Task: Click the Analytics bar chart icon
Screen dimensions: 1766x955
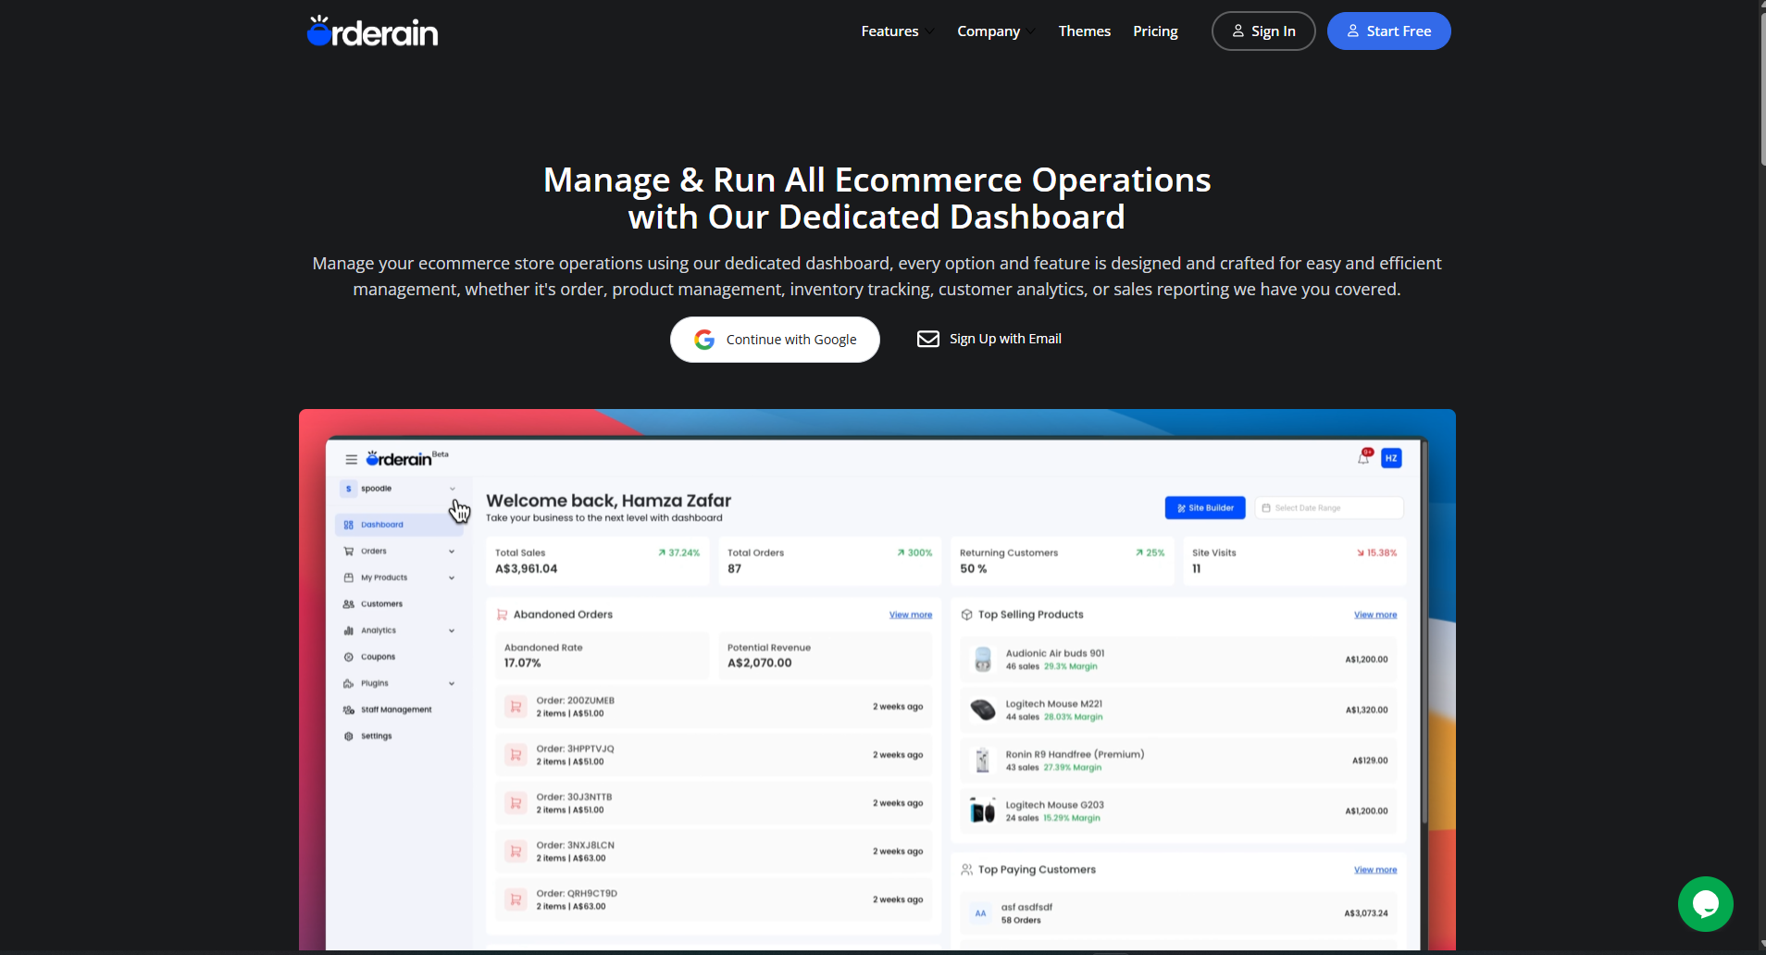Action: click(349, 630)
